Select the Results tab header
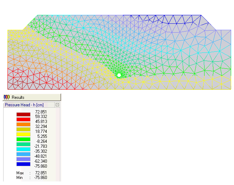Image resolution: width=234 pixels, height=185 pixels. pyautogui.click(x=32, y=97)
